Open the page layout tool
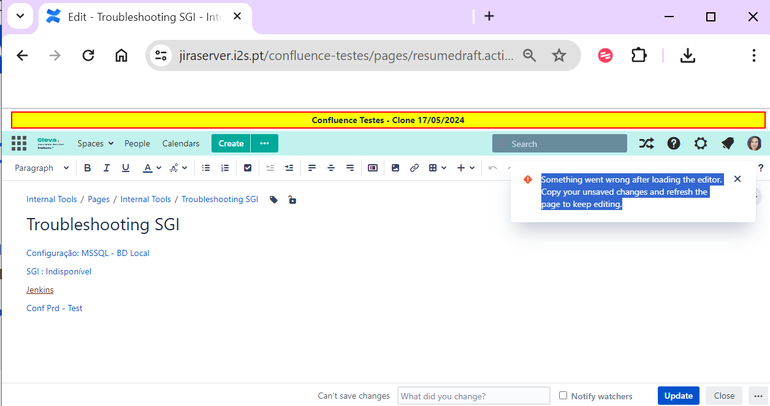 (373, 168)
